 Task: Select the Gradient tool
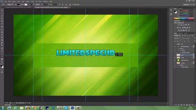(x=2, y=40)
